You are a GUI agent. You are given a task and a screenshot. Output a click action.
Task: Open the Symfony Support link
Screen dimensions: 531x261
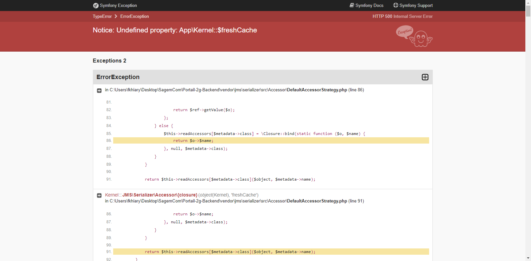tap(416, 6)
